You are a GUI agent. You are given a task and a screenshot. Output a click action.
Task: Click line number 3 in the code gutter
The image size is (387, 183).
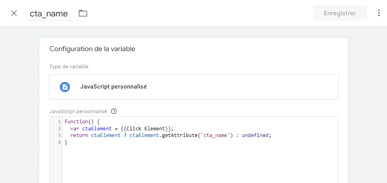click(59, 135)
